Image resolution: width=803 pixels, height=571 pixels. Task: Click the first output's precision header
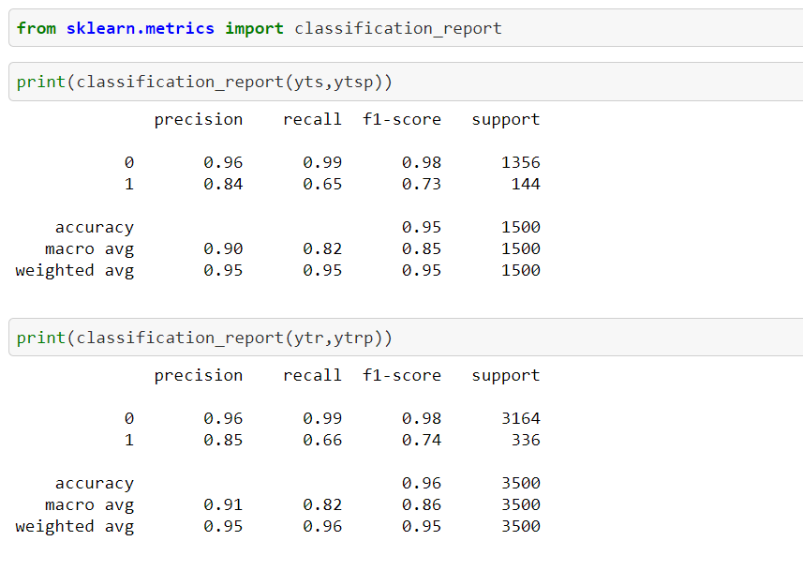click(199, 120)
